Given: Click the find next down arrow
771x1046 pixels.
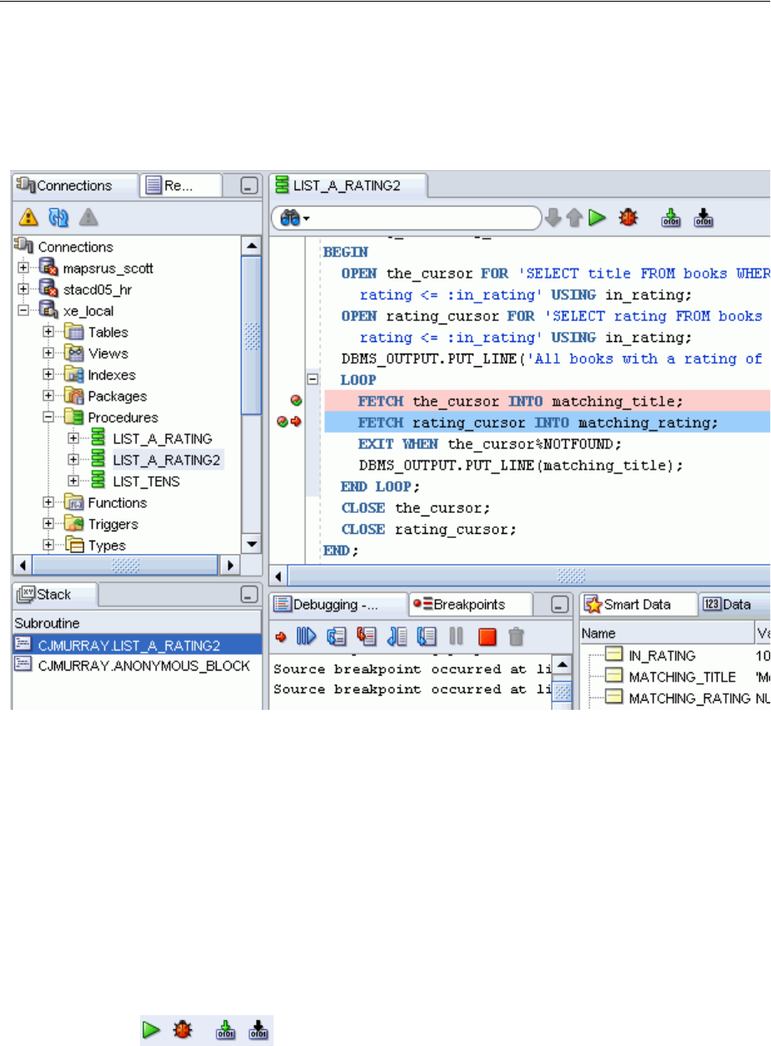Looking at the screenshot, I should pos(554,219).
